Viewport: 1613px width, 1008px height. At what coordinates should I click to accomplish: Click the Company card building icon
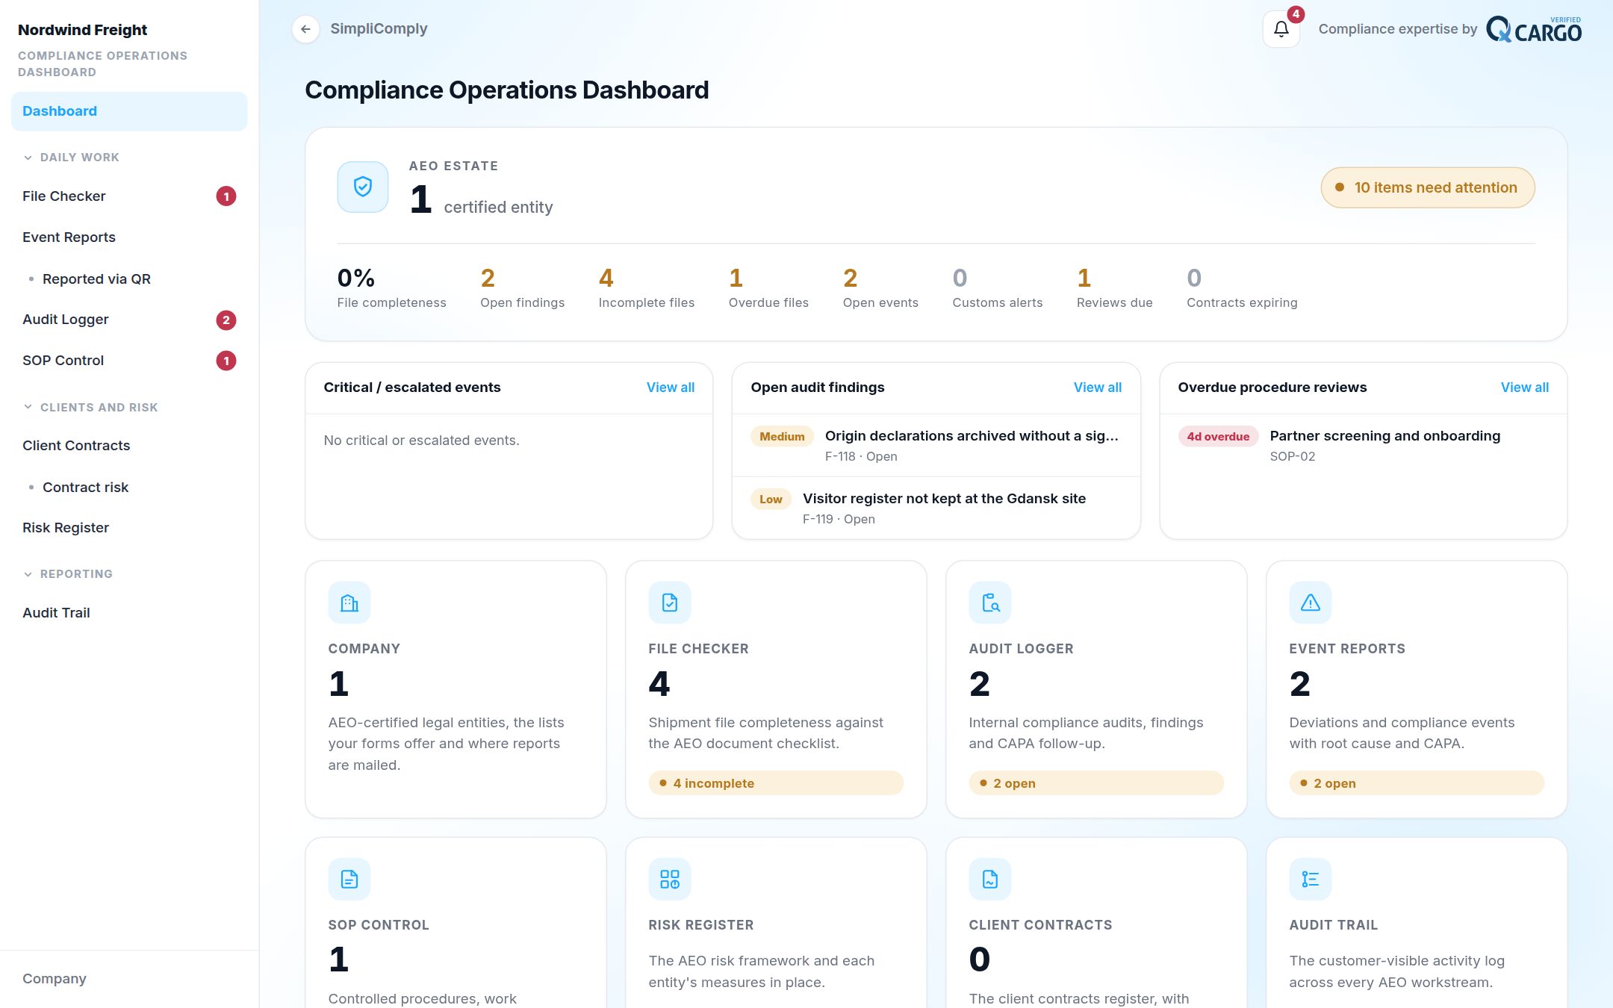(349, 603)
